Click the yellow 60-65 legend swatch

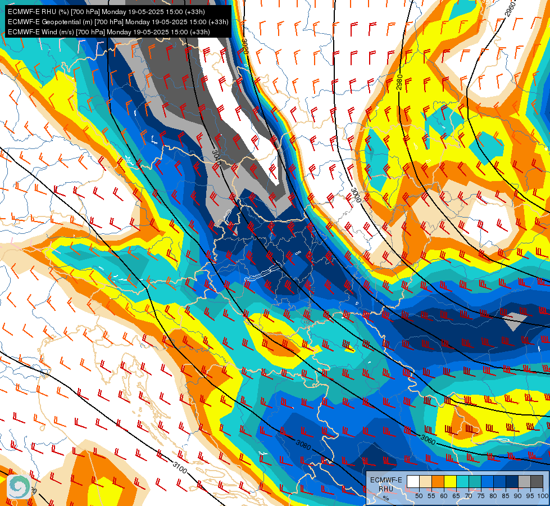click(449, 482)
